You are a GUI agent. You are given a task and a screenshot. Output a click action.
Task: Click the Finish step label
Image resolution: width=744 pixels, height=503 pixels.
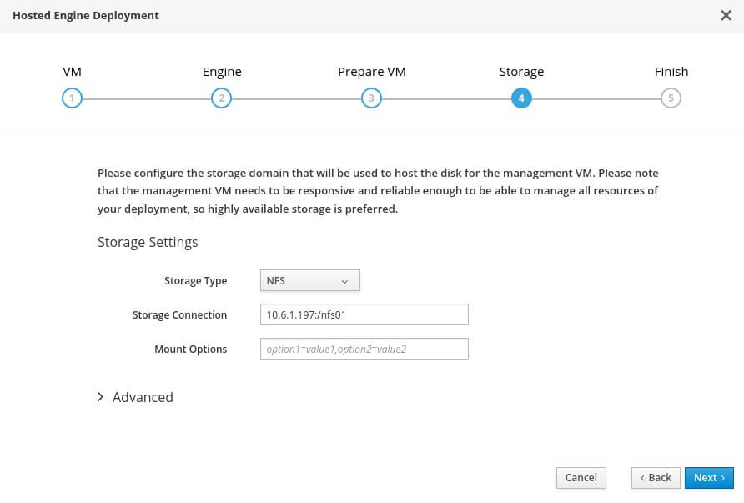[671, 72]
